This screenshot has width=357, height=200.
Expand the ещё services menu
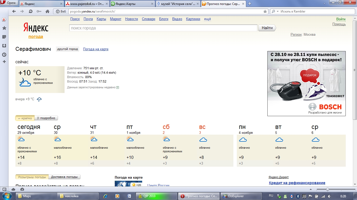[207, 19]
